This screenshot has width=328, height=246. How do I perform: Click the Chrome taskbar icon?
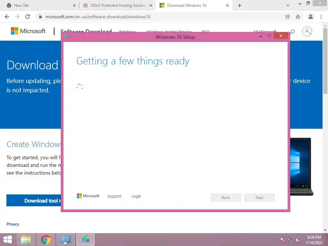[x=46, y=240]
